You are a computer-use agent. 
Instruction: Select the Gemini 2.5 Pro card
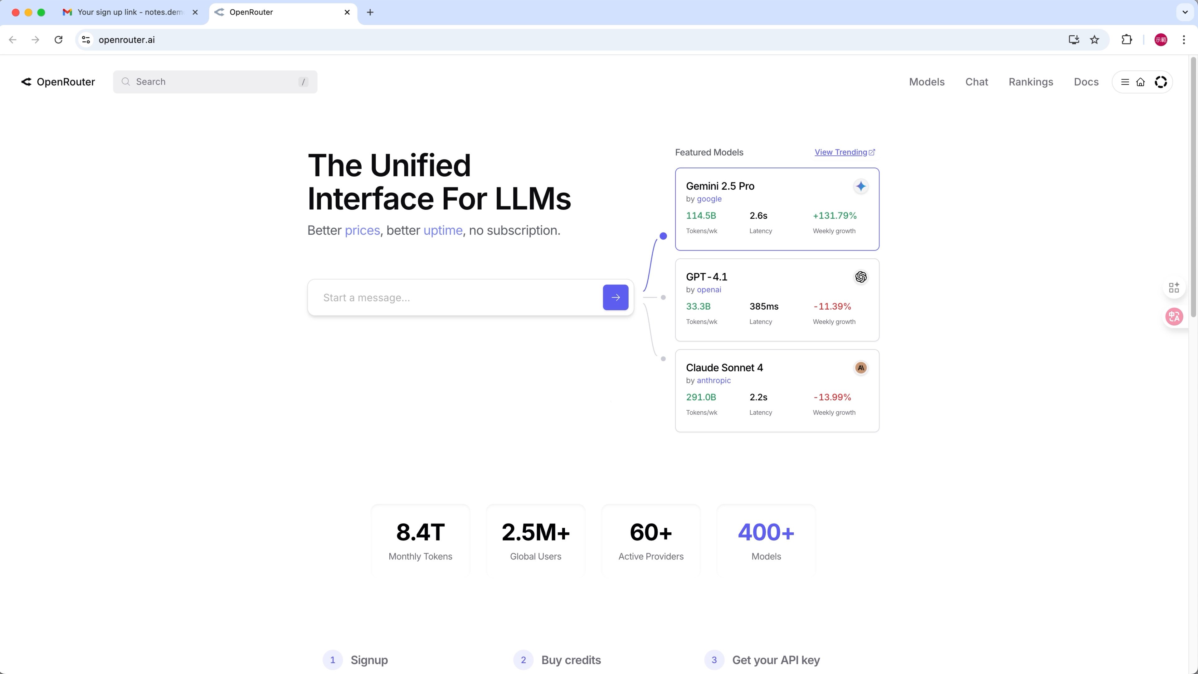point(777,209)
